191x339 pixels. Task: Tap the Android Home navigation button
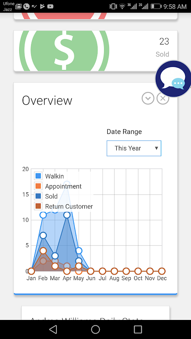pos(95,330)
